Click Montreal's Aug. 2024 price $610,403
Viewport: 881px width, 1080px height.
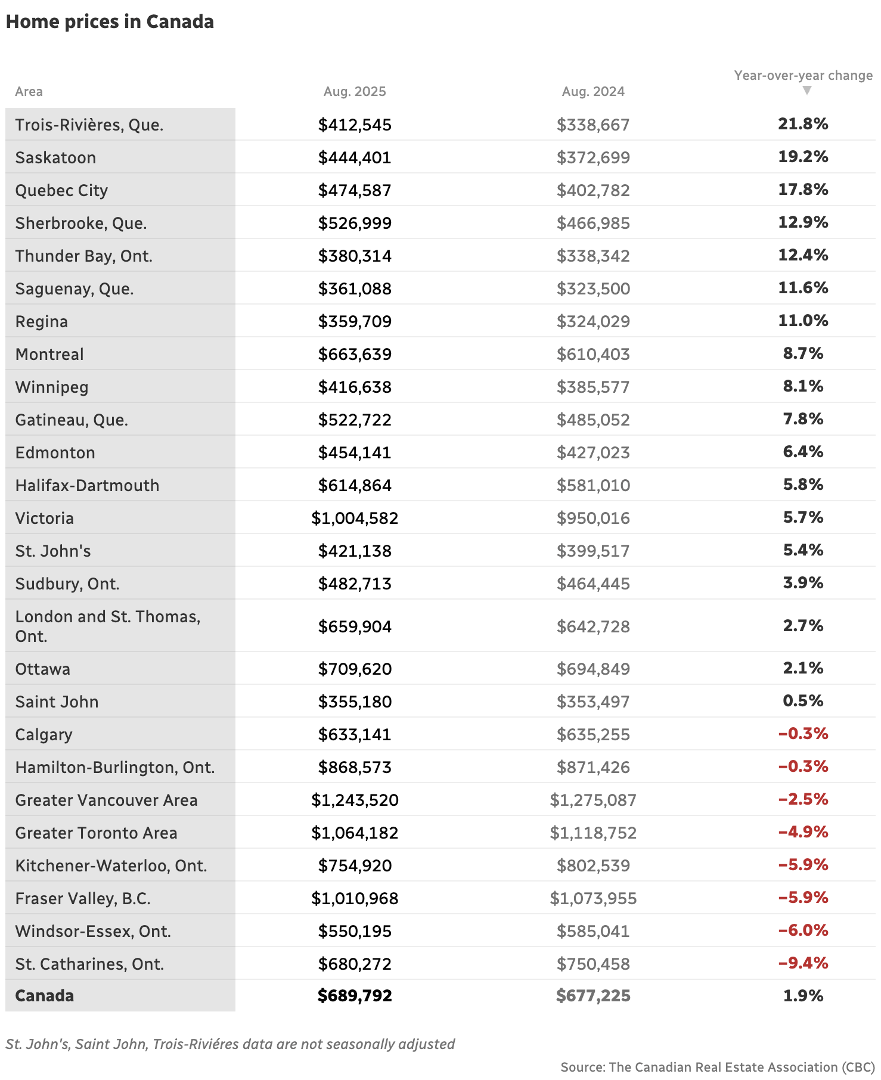(593, 355)
